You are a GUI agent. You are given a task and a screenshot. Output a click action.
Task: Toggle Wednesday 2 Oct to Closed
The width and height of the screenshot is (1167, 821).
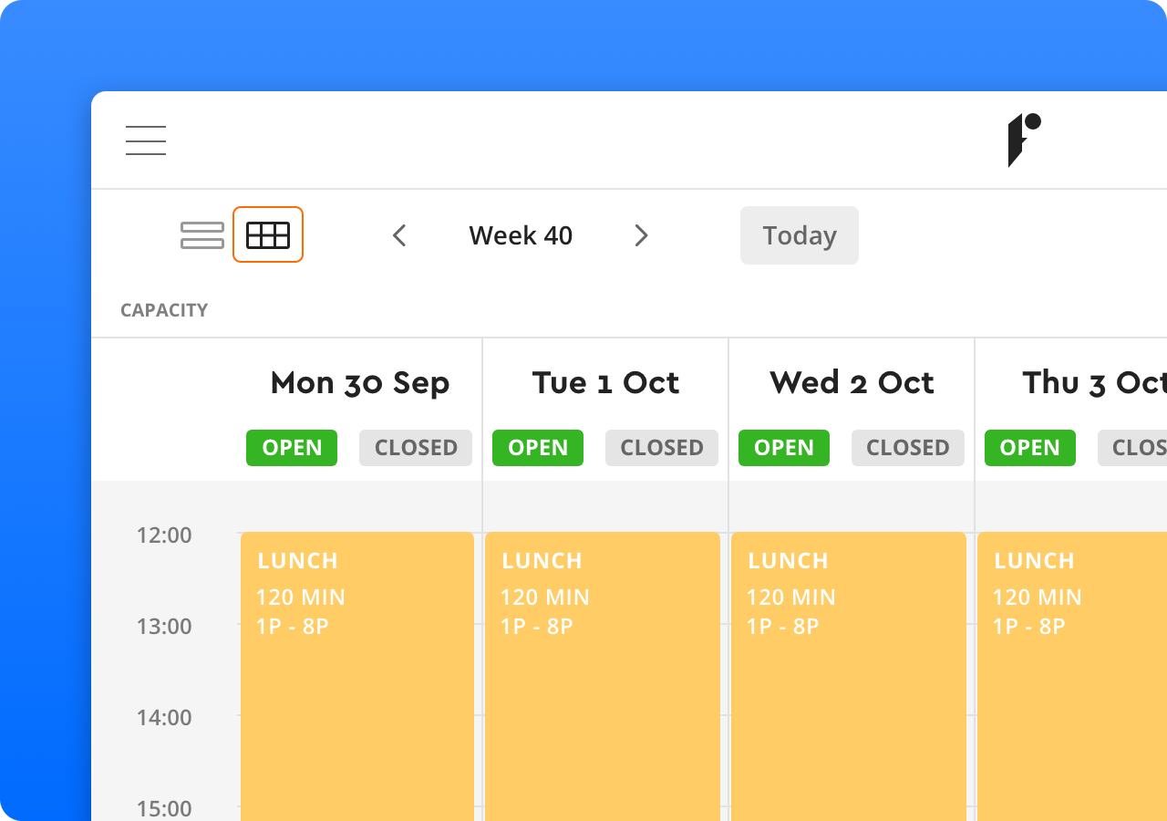[908, 448]
